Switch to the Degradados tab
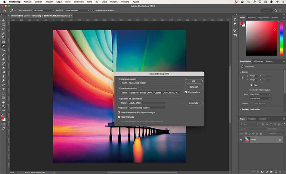Image resolution: width=286 pixels, height=174 pixels. coord(263,18)
